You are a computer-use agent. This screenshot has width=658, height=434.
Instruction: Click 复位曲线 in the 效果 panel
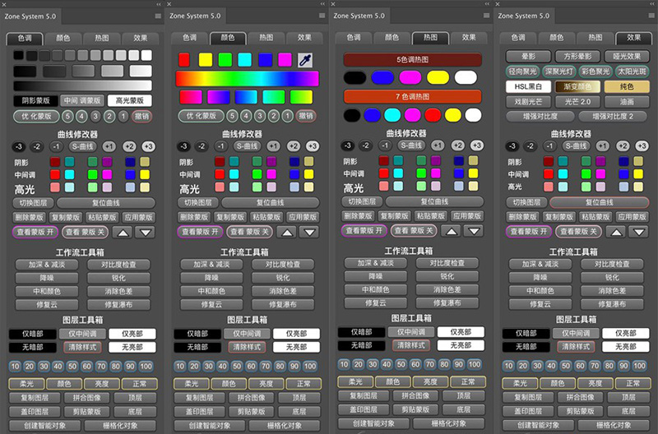pos(600,202)
